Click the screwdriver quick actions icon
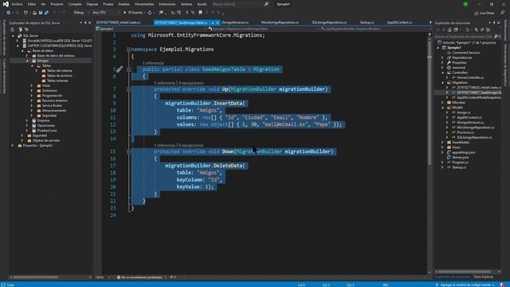Image resolution: width=510 pixels, height=287 pixels. click(x=120, y=69)
